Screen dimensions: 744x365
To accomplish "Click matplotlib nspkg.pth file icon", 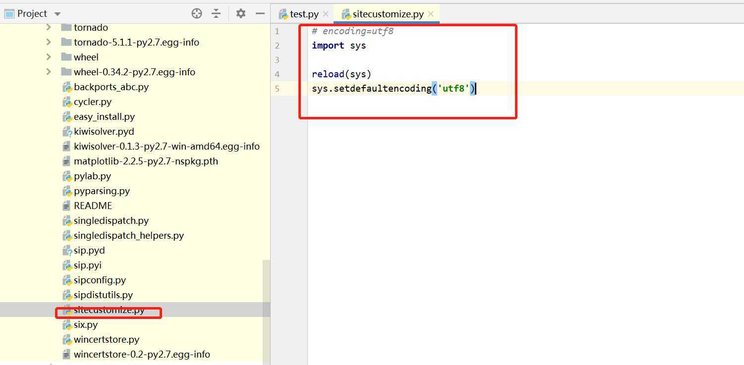I will point(66,161).
